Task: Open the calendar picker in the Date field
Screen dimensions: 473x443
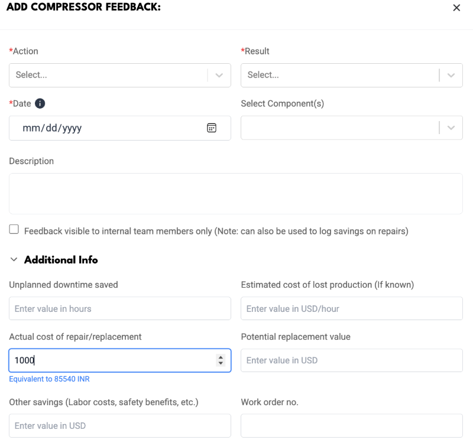Action: click(x=212, y=128)
